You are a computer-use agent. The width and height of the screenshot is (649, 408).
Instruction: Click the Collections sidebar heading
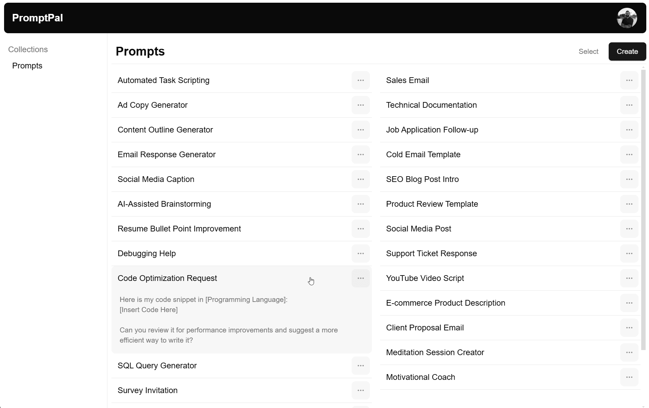coord(28,49)
